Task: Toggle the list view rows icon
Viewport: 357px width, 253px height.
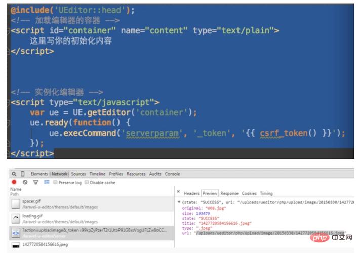Action: click(x=47, y=182)
